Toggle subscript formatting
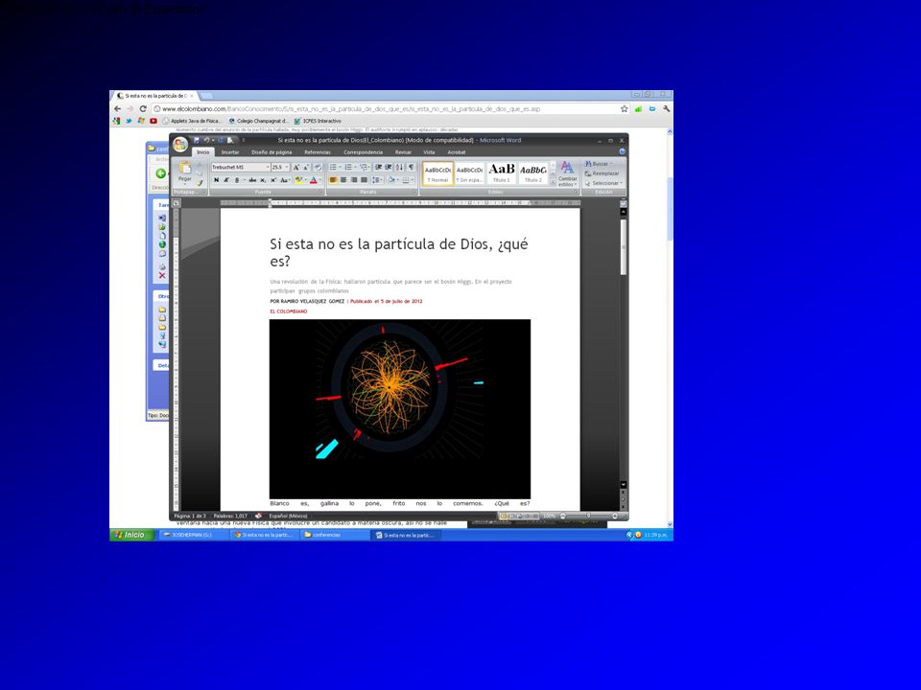Image resolution: width=921 pixels, height=690 pixels. (263, 180)
